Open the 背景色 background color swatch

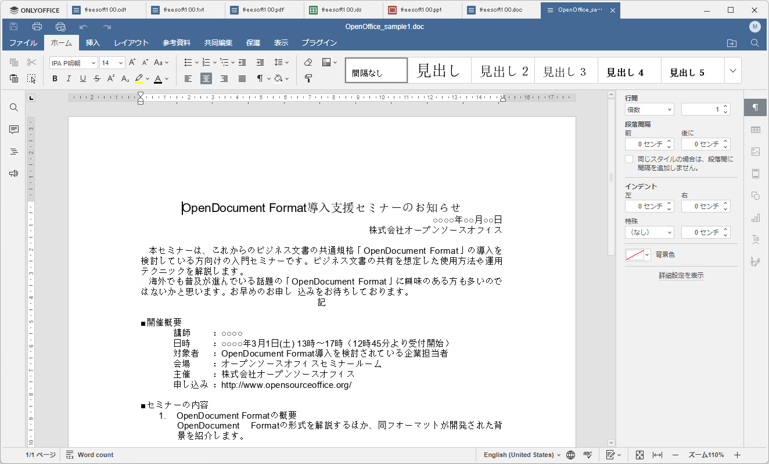637,255
